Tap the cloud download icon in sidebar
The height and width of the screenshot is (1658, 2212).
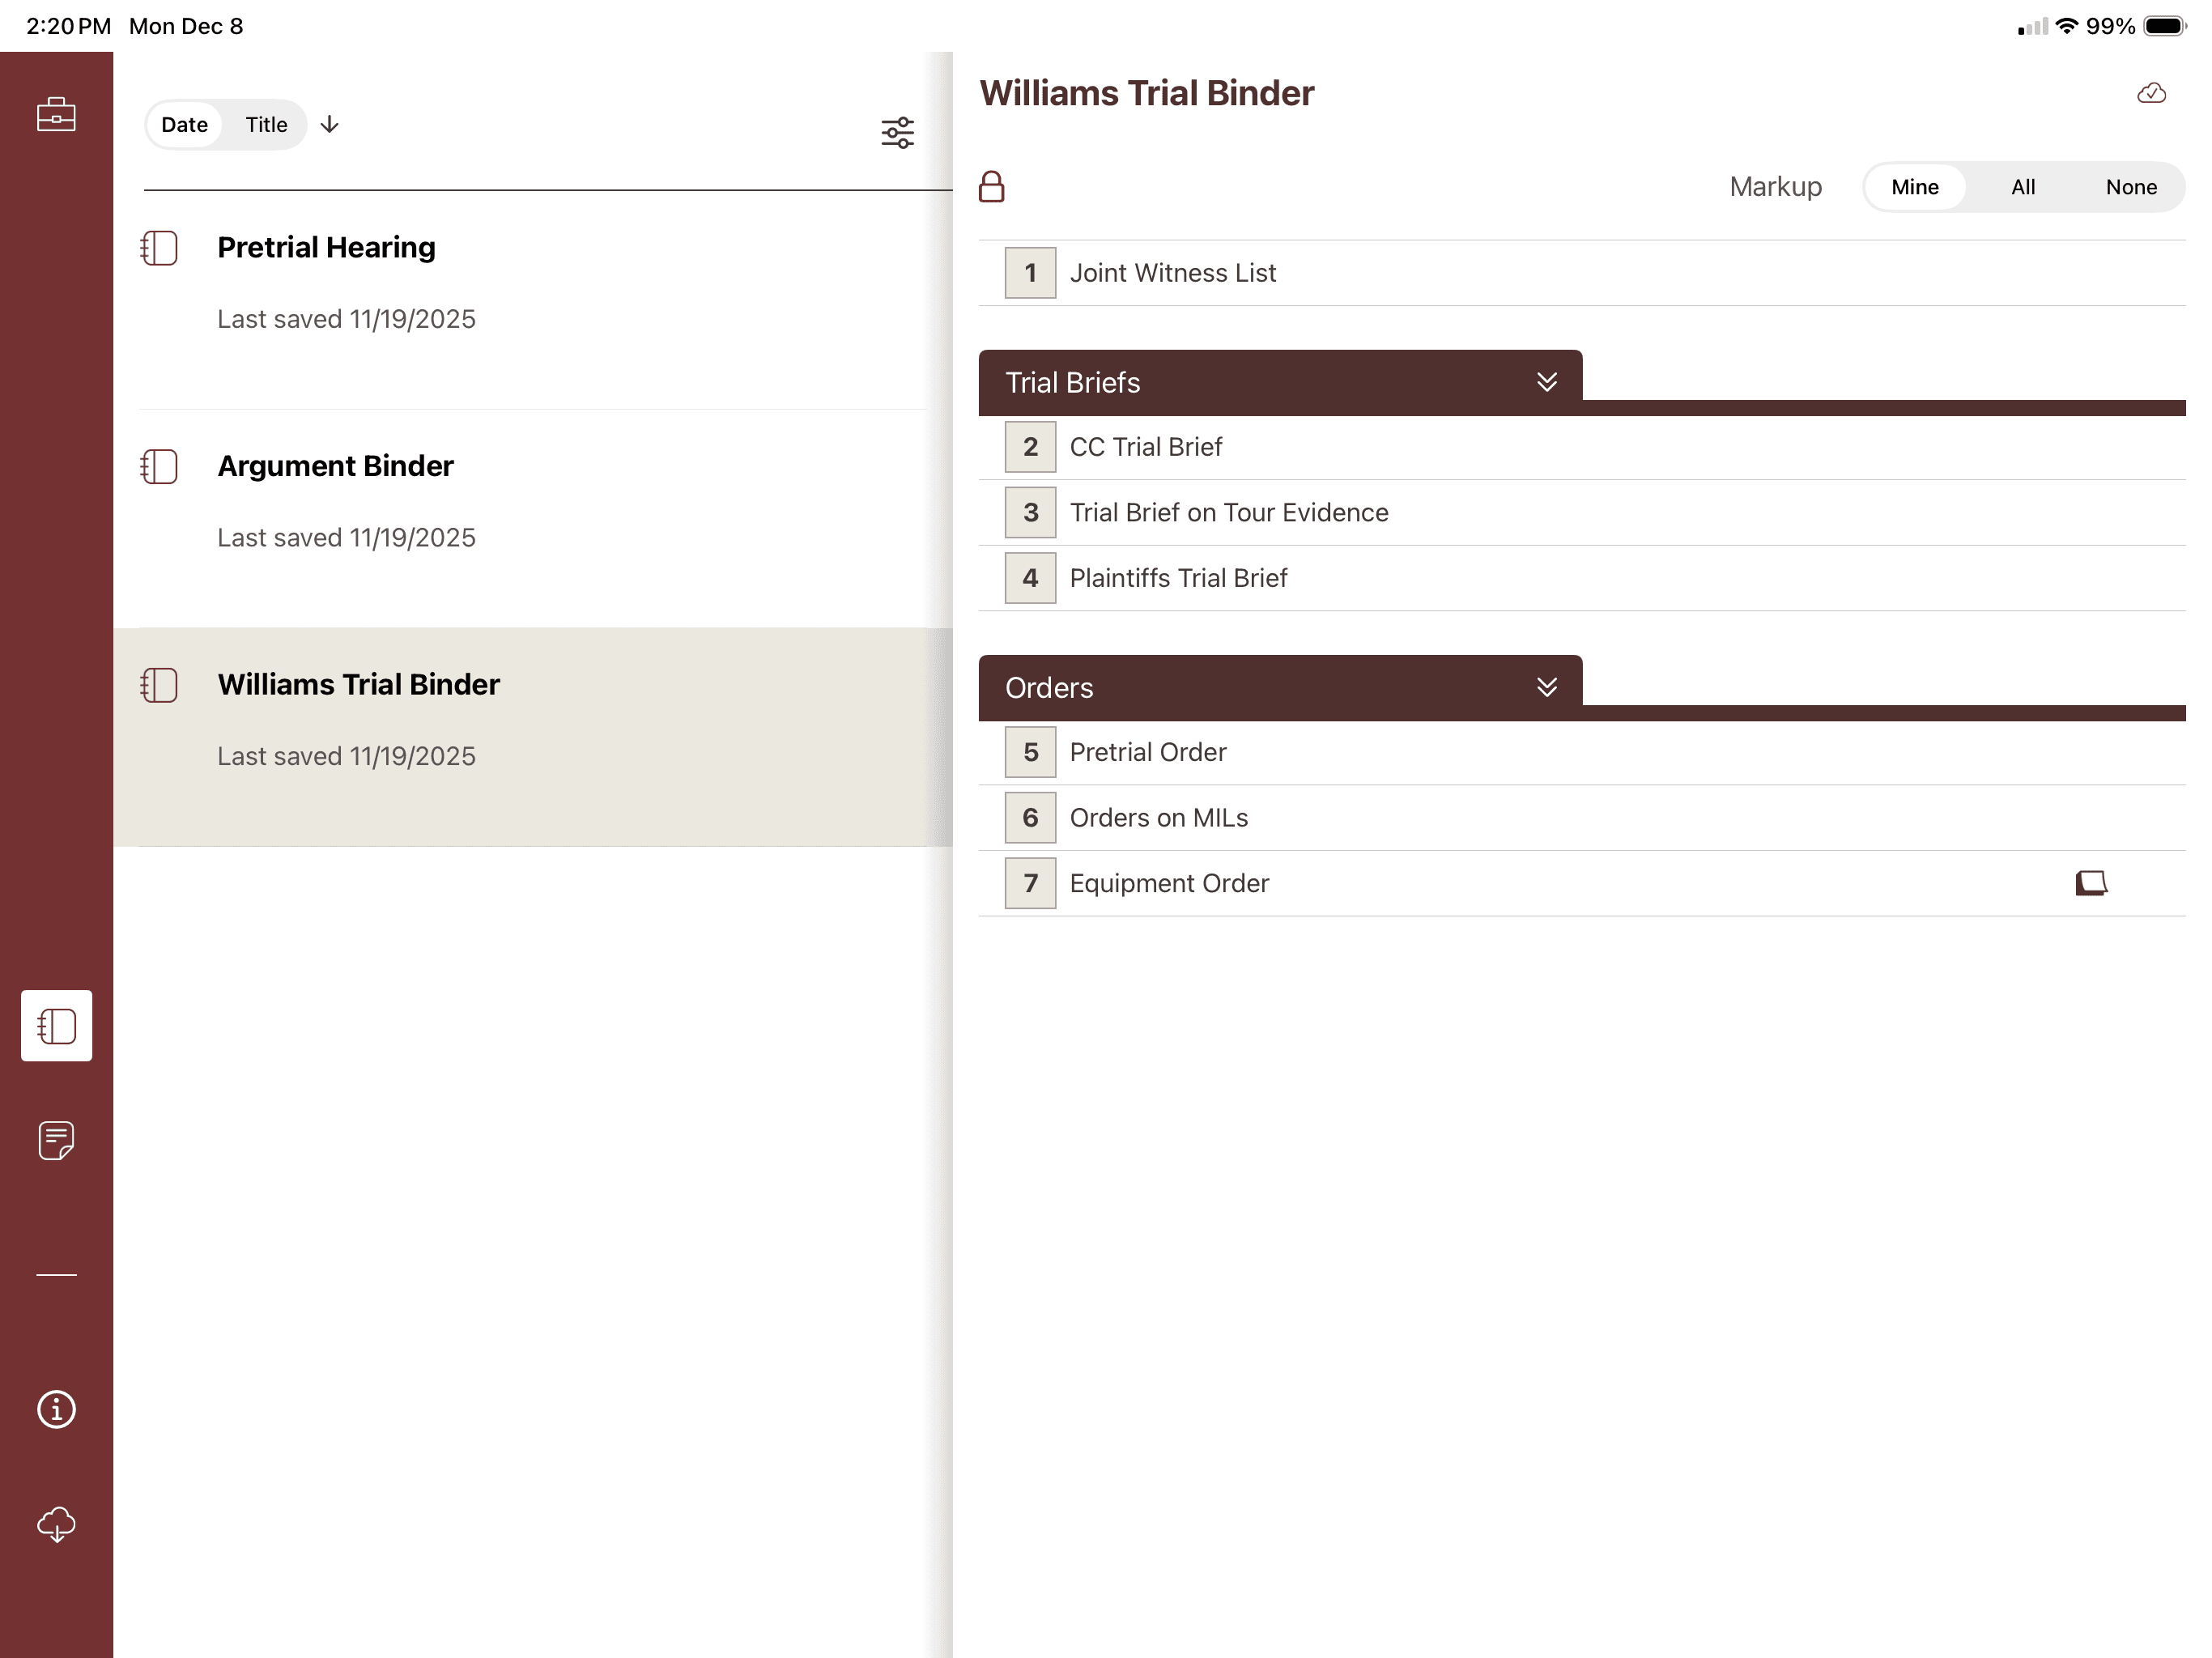pos(56,1524)
